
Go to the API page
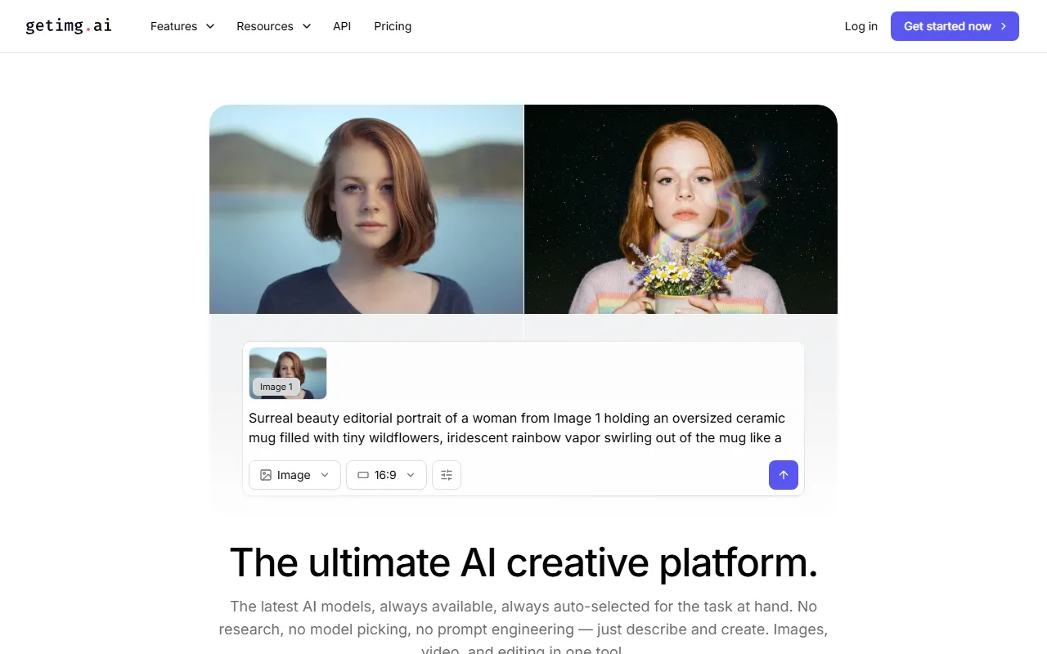[x=342, y=26]
